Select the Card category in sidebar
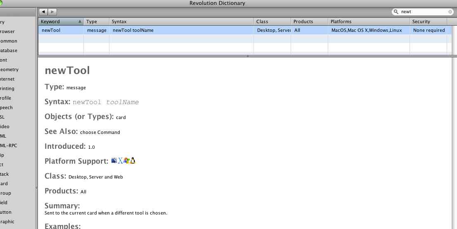Image resolution: width=457 pixels, height=229 pixels. (4, 184)
